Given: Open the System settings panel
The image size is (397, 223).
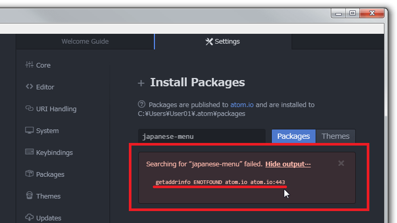Looking at the screenshot, I should coord(46,131).
